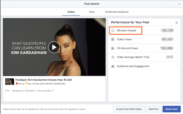
Task: Click the title HubSpot: Kim Kardashian Knows How To Sell
Action: 44,80
